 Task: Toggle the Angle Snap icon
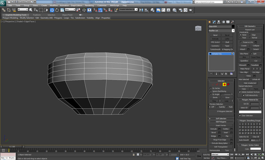tap(100, 10)
